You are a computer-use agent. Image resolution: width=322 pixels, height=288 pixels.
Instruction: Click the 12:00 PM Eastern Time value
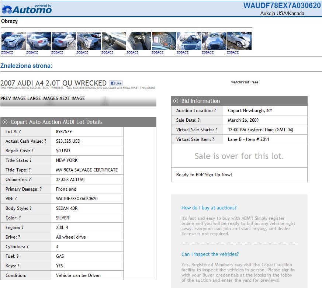pyautogui.click(x=260, y=130)
